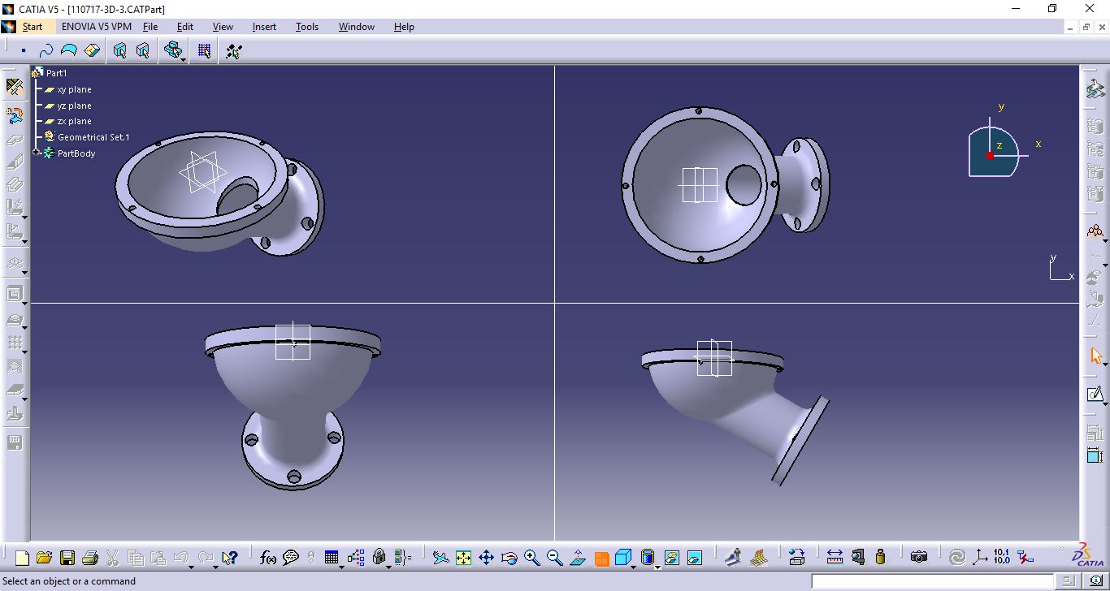1110x591 pixels.
Task: Expand the PartBody node in the tree
Action: click(35, 153)
